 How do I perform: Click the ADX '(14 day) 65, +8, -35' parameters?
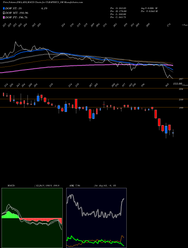105,186
